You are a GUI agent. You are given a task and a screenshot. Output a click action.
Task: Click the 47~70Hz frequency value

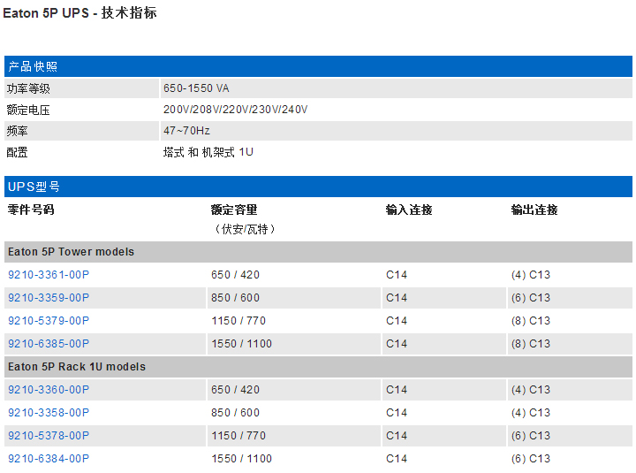(186, 131)
